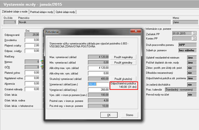The width and height of the screenshot is (199, 130).
Task: Click the Os.číslo field
Action: 10,22
